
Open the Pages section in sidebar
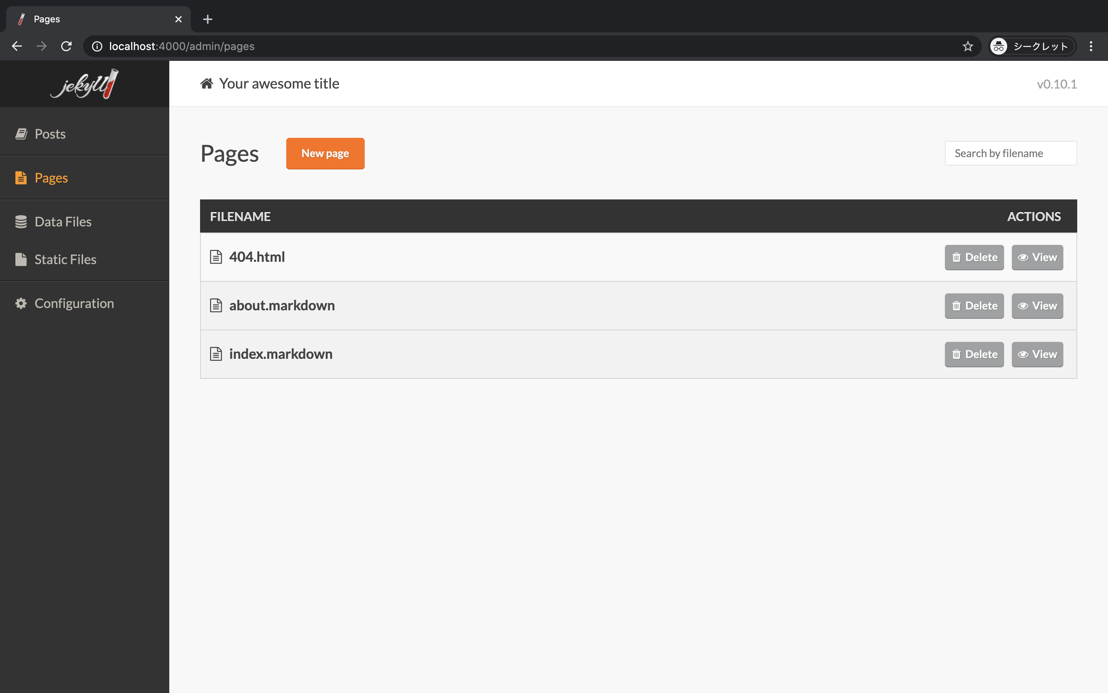pos(51,178)
